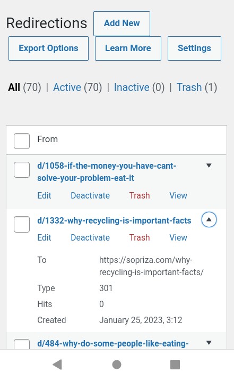This screenshot has height=380, width=234.
Task: Open the Trash (1) filter
Action: [x=197, y=87]
